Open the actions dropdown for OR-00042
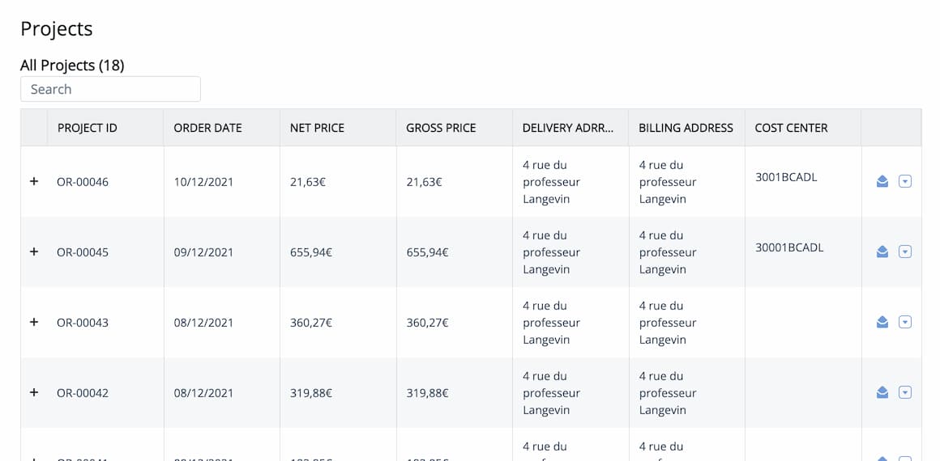Viewport: 940px width, 461px height. pyautogui.click(x=905, y=393)
